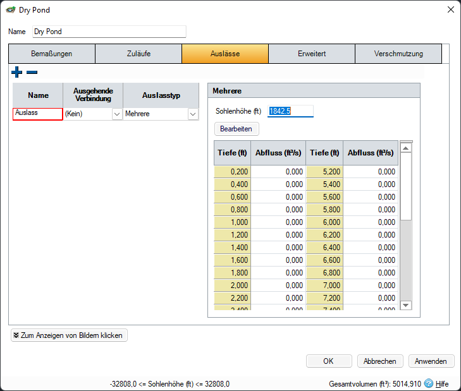Screen dimensions: 461x391
Task: Select Tiefe cell 7,000
Action: (324, 286)
